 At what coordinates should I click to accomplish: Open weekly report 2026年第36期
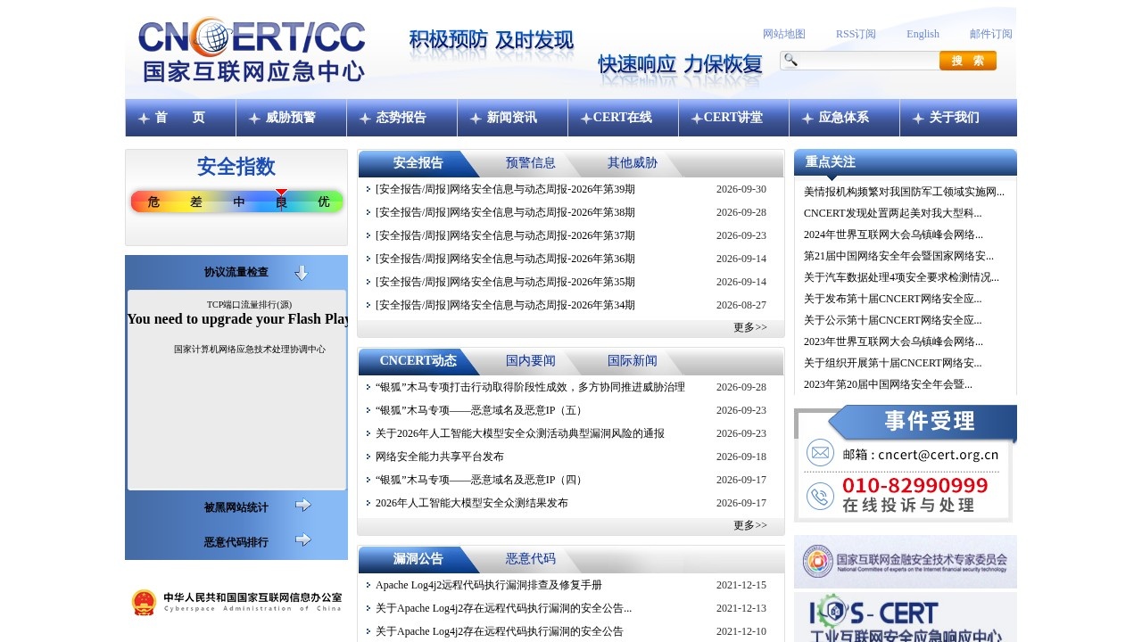506,259
